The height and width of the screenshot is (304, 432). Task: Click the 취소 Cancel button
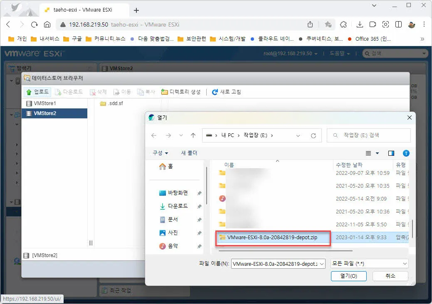pos(390,276)
